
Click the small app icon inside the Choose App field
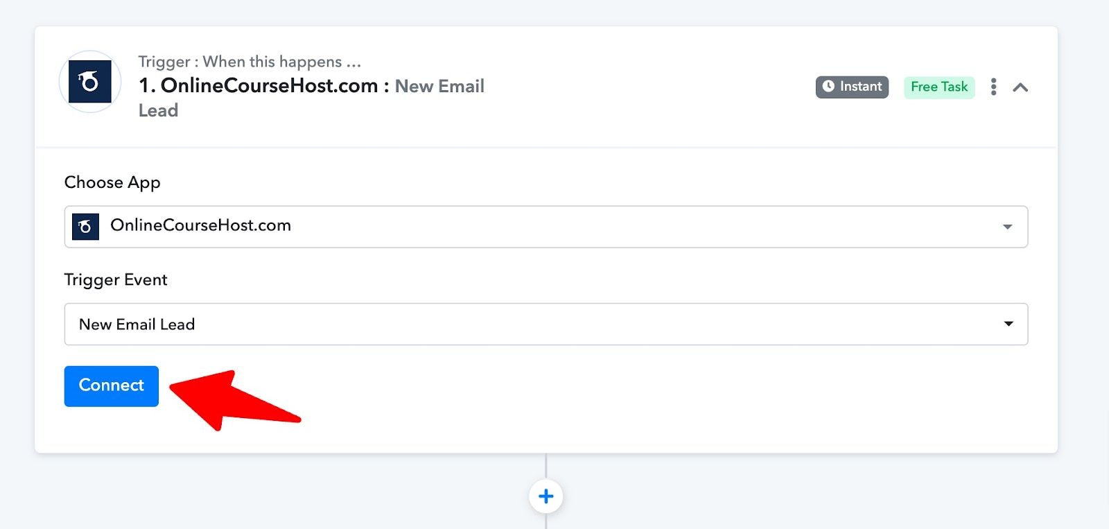coord(85,226)
